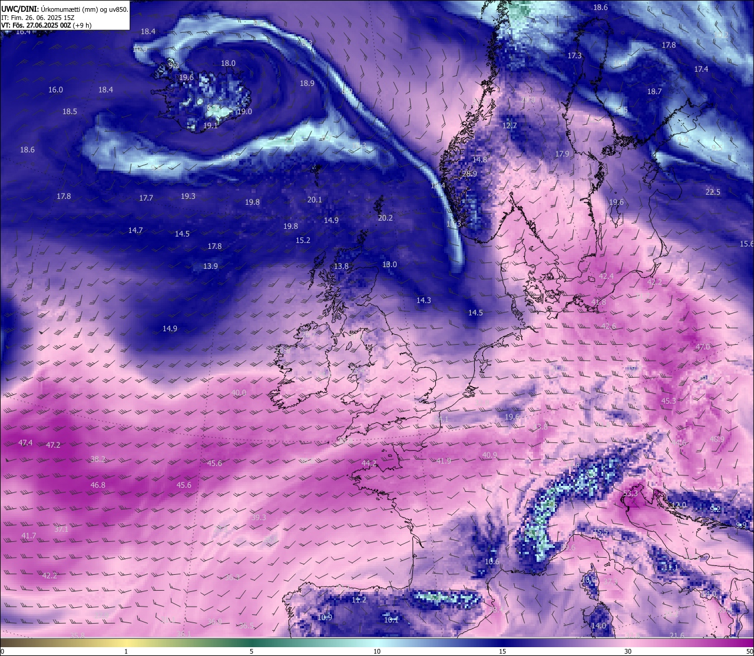Click the 17.3 value over northern Scandinavia

pyautogui.click(x=574, y=56)
